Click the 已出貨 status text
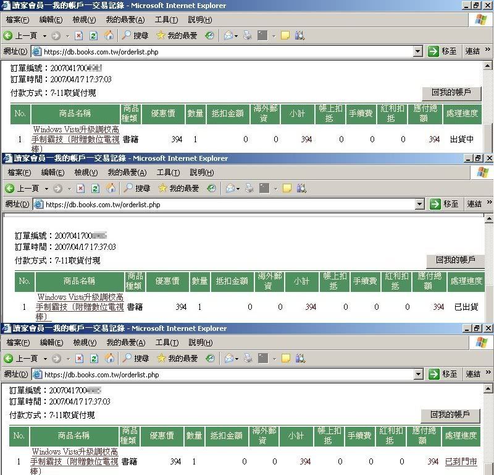Viewport: 494px width, 475px height. point(466,307)
